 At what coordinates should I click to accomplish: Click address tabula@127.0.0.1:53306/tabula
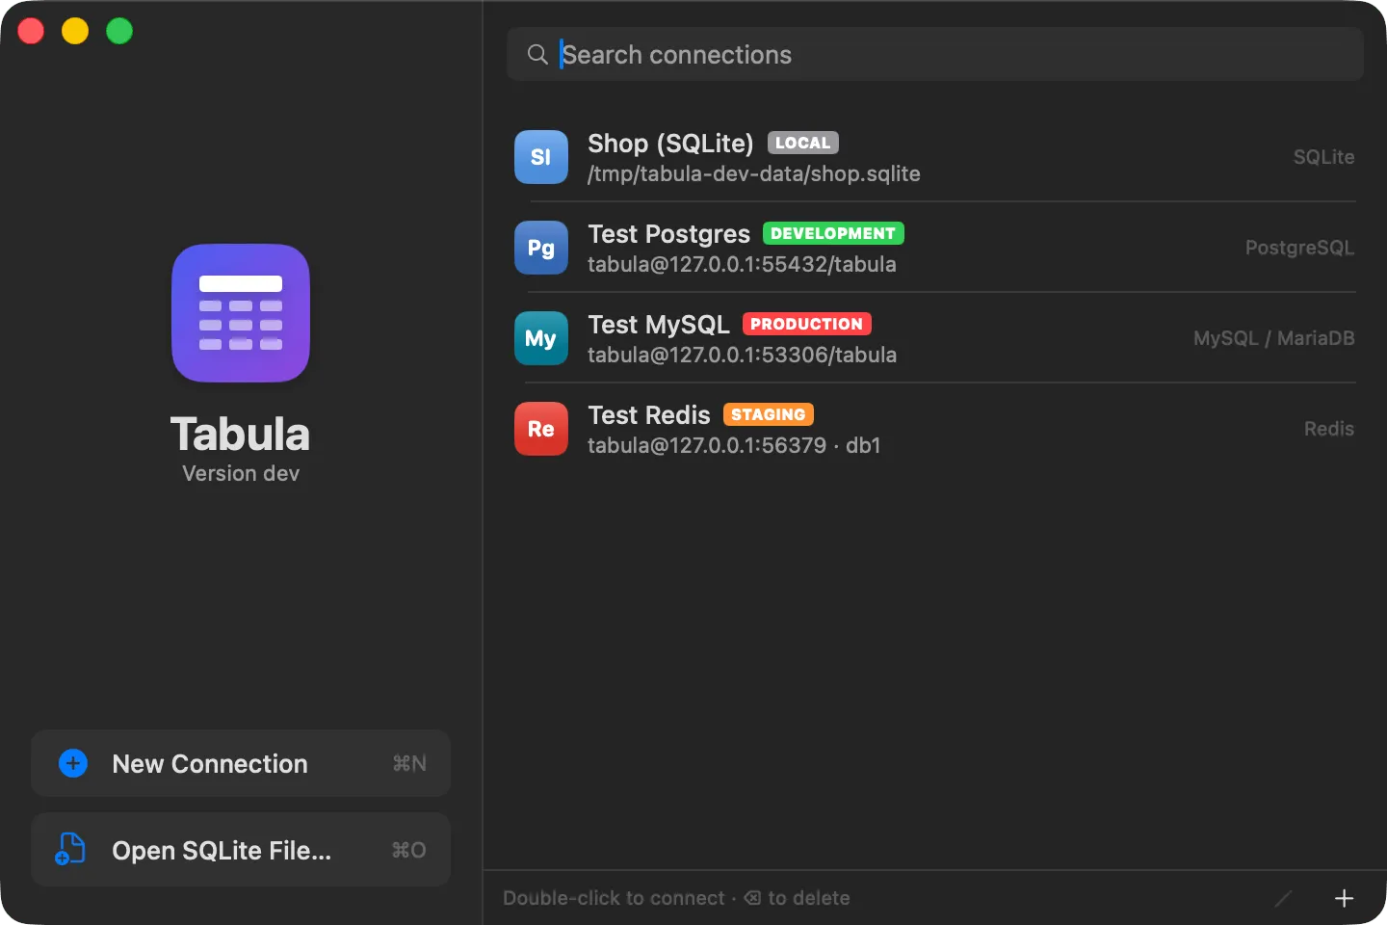point(742,355)
